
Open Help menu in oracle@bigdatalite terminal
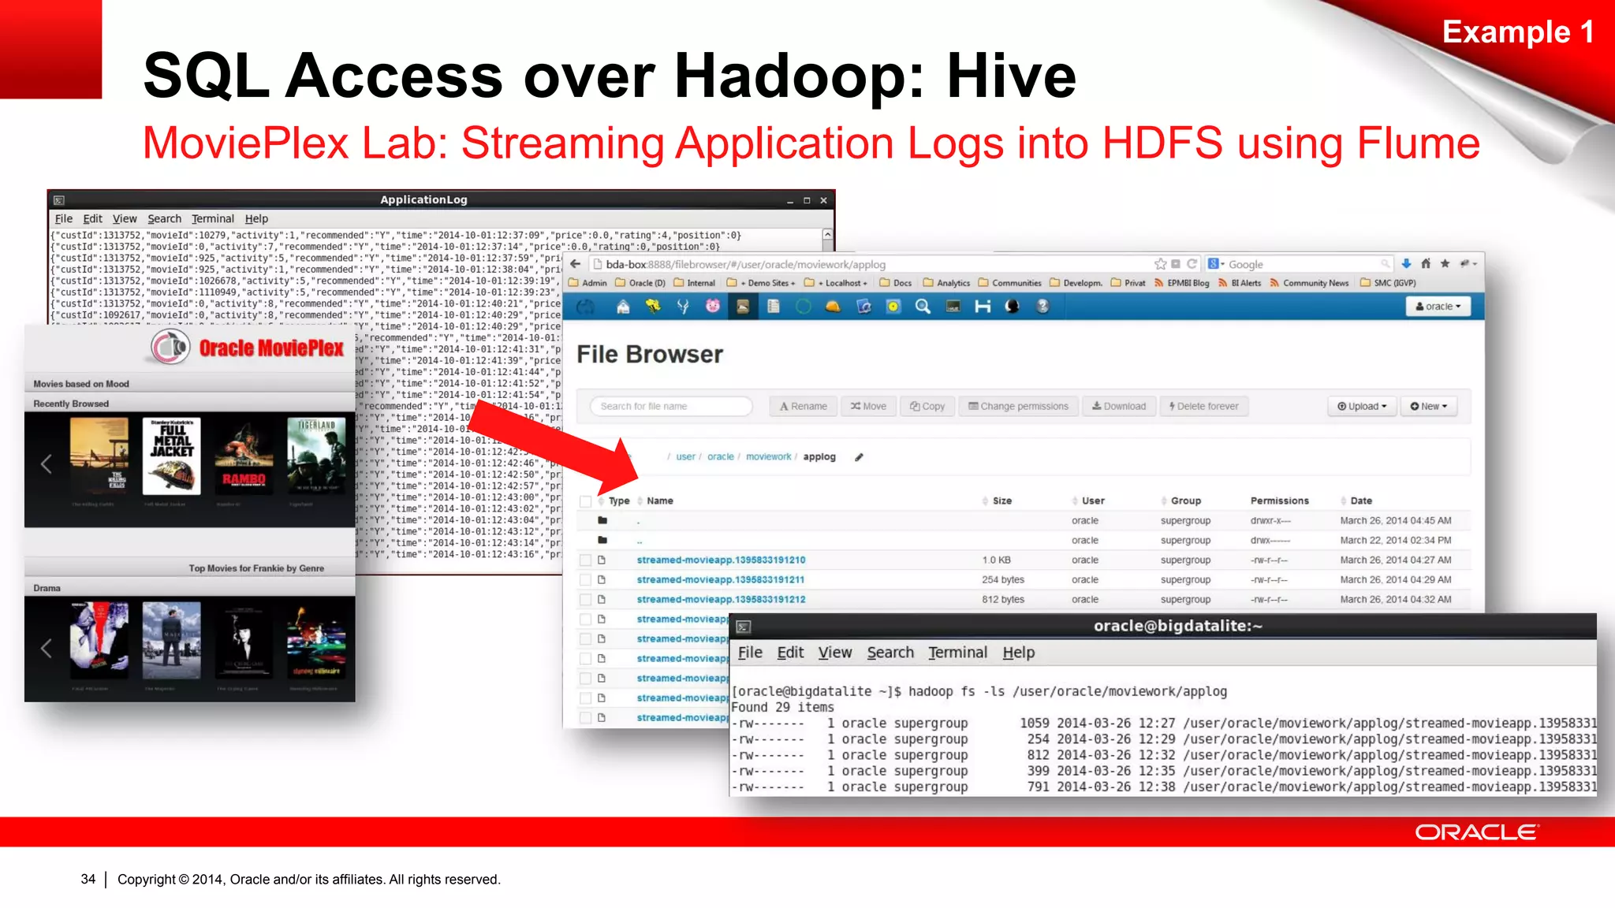tap(1019, 653)
